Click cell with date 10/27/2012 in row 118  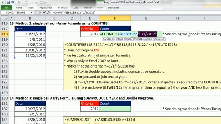click(x=30, y=34)
